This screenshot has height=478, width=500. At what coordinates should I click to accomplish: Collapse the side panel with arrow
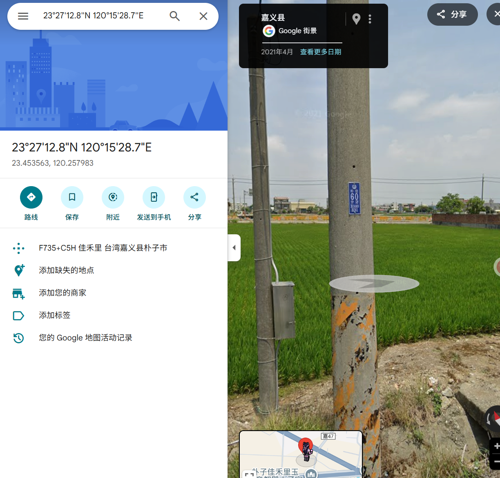coord(234,248)
